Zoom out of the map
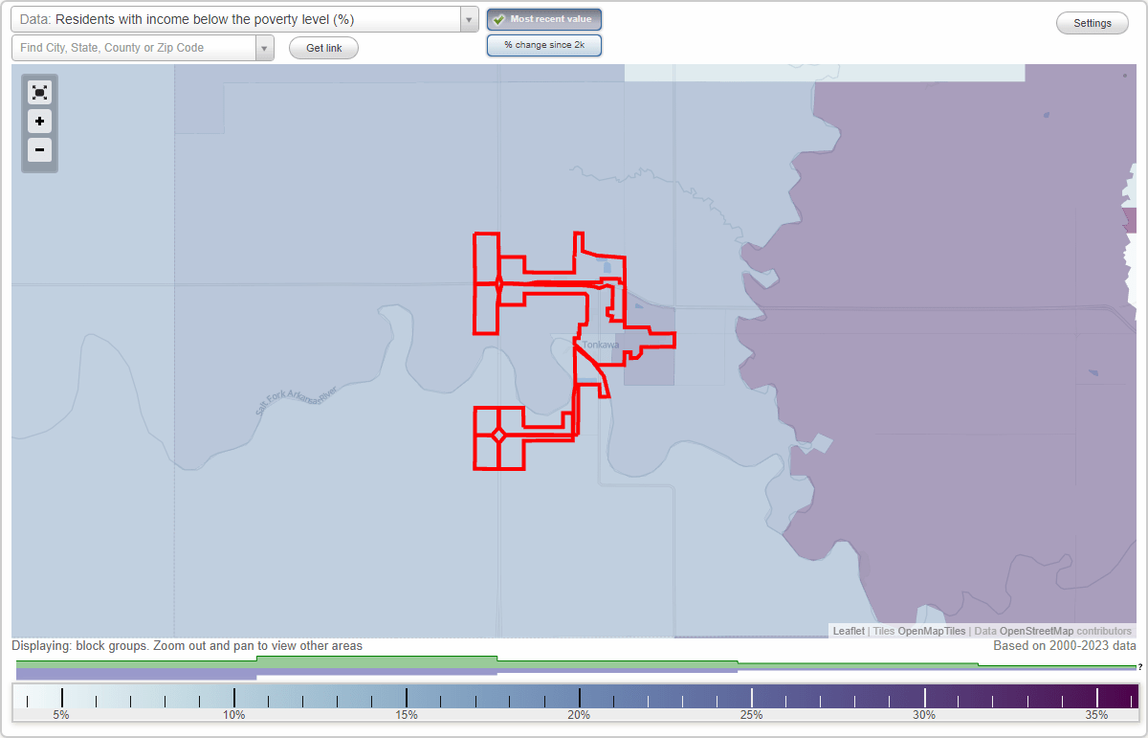The image size is (1148, 738). click(x=39, y=150)
